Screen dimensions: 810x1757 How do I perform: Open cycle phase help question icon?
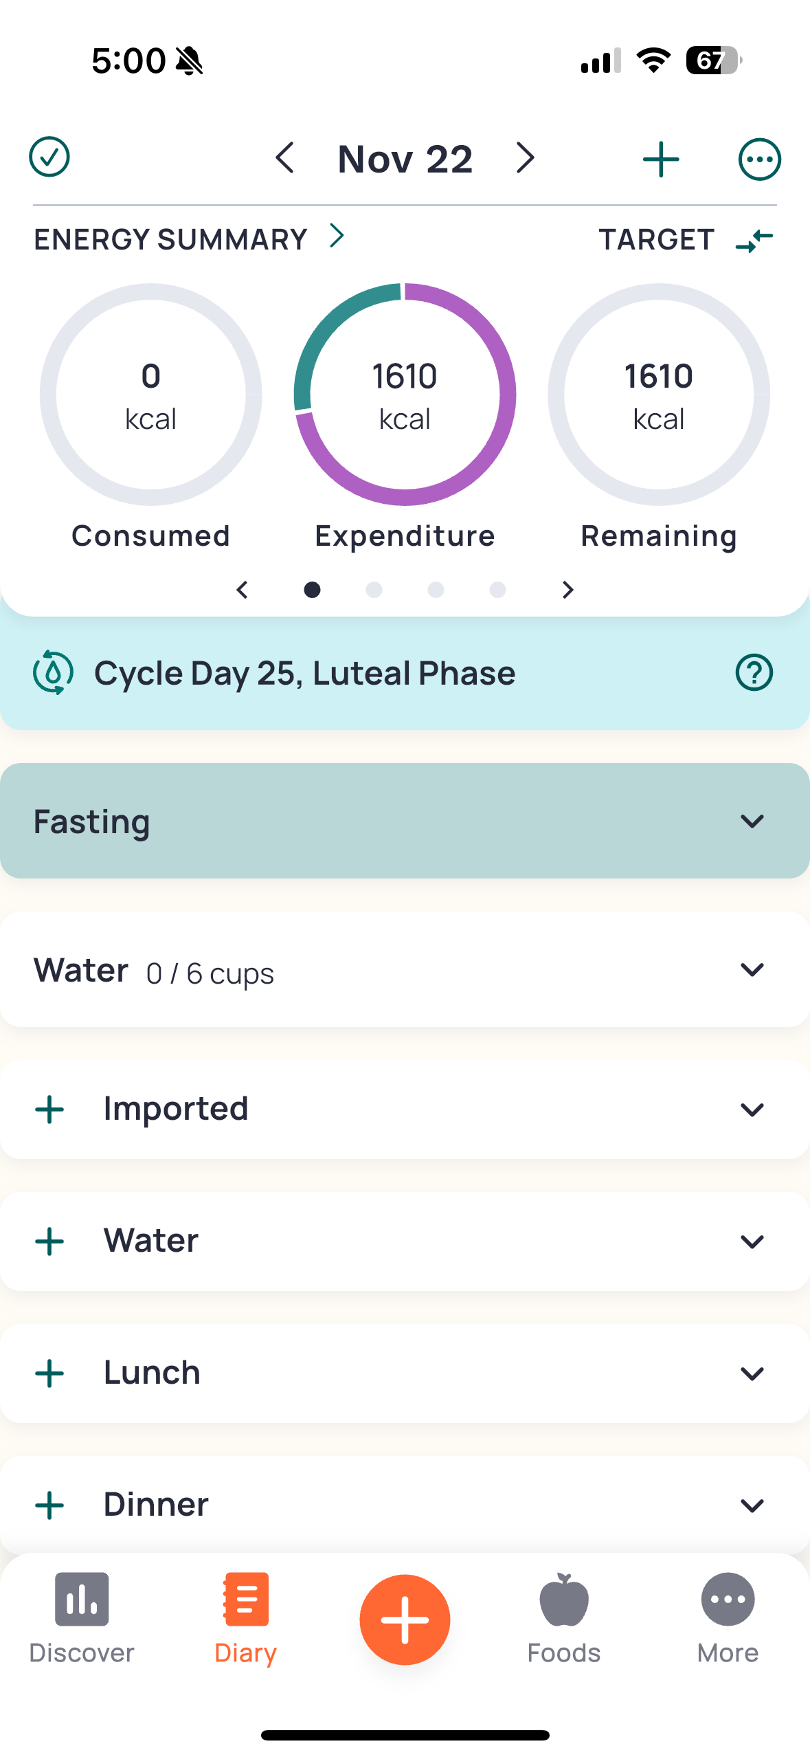pos(754,672)
